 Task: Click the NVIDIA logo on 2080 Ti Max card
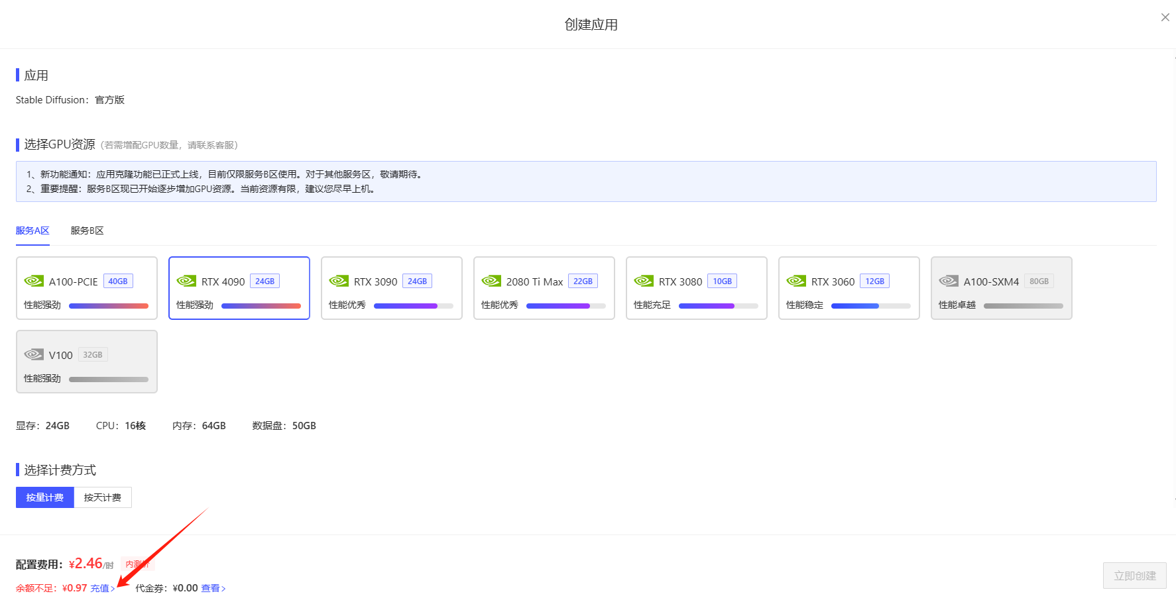point(491,281)
